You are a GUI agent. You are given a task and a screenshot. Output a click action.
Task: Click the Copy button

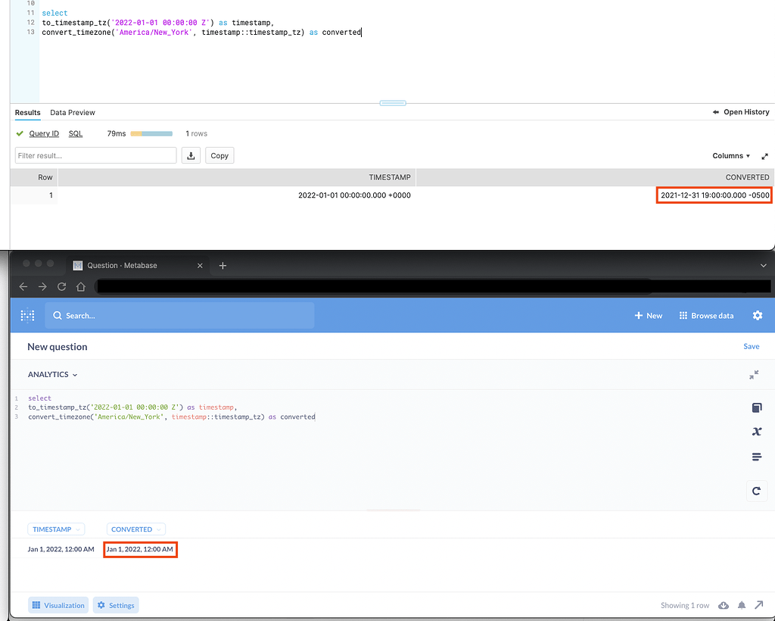tap(219, 155)
